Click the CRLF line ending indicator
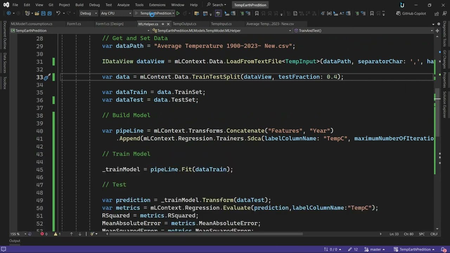Viewport: 450px width, 253px height. tap(434, 234)
